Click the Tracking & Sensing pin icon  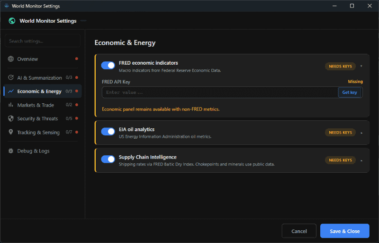pos(11,133)
